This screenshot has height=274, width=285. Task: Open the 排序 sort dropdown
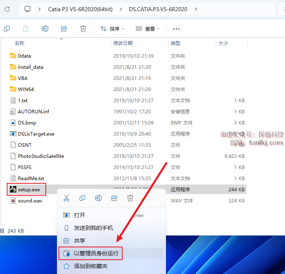(x=112, y=29)
